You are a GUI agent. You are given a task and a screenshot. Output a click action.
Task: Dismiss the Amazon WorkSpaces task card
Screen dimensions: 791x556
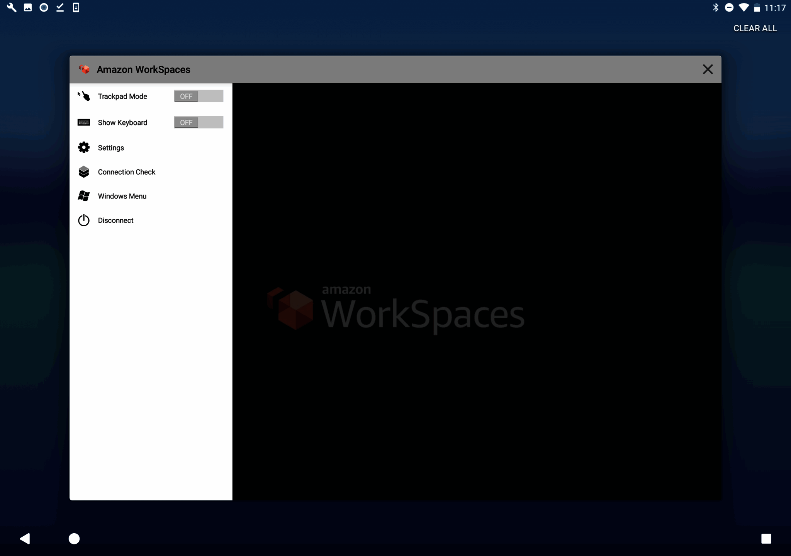tap(708, 69)
